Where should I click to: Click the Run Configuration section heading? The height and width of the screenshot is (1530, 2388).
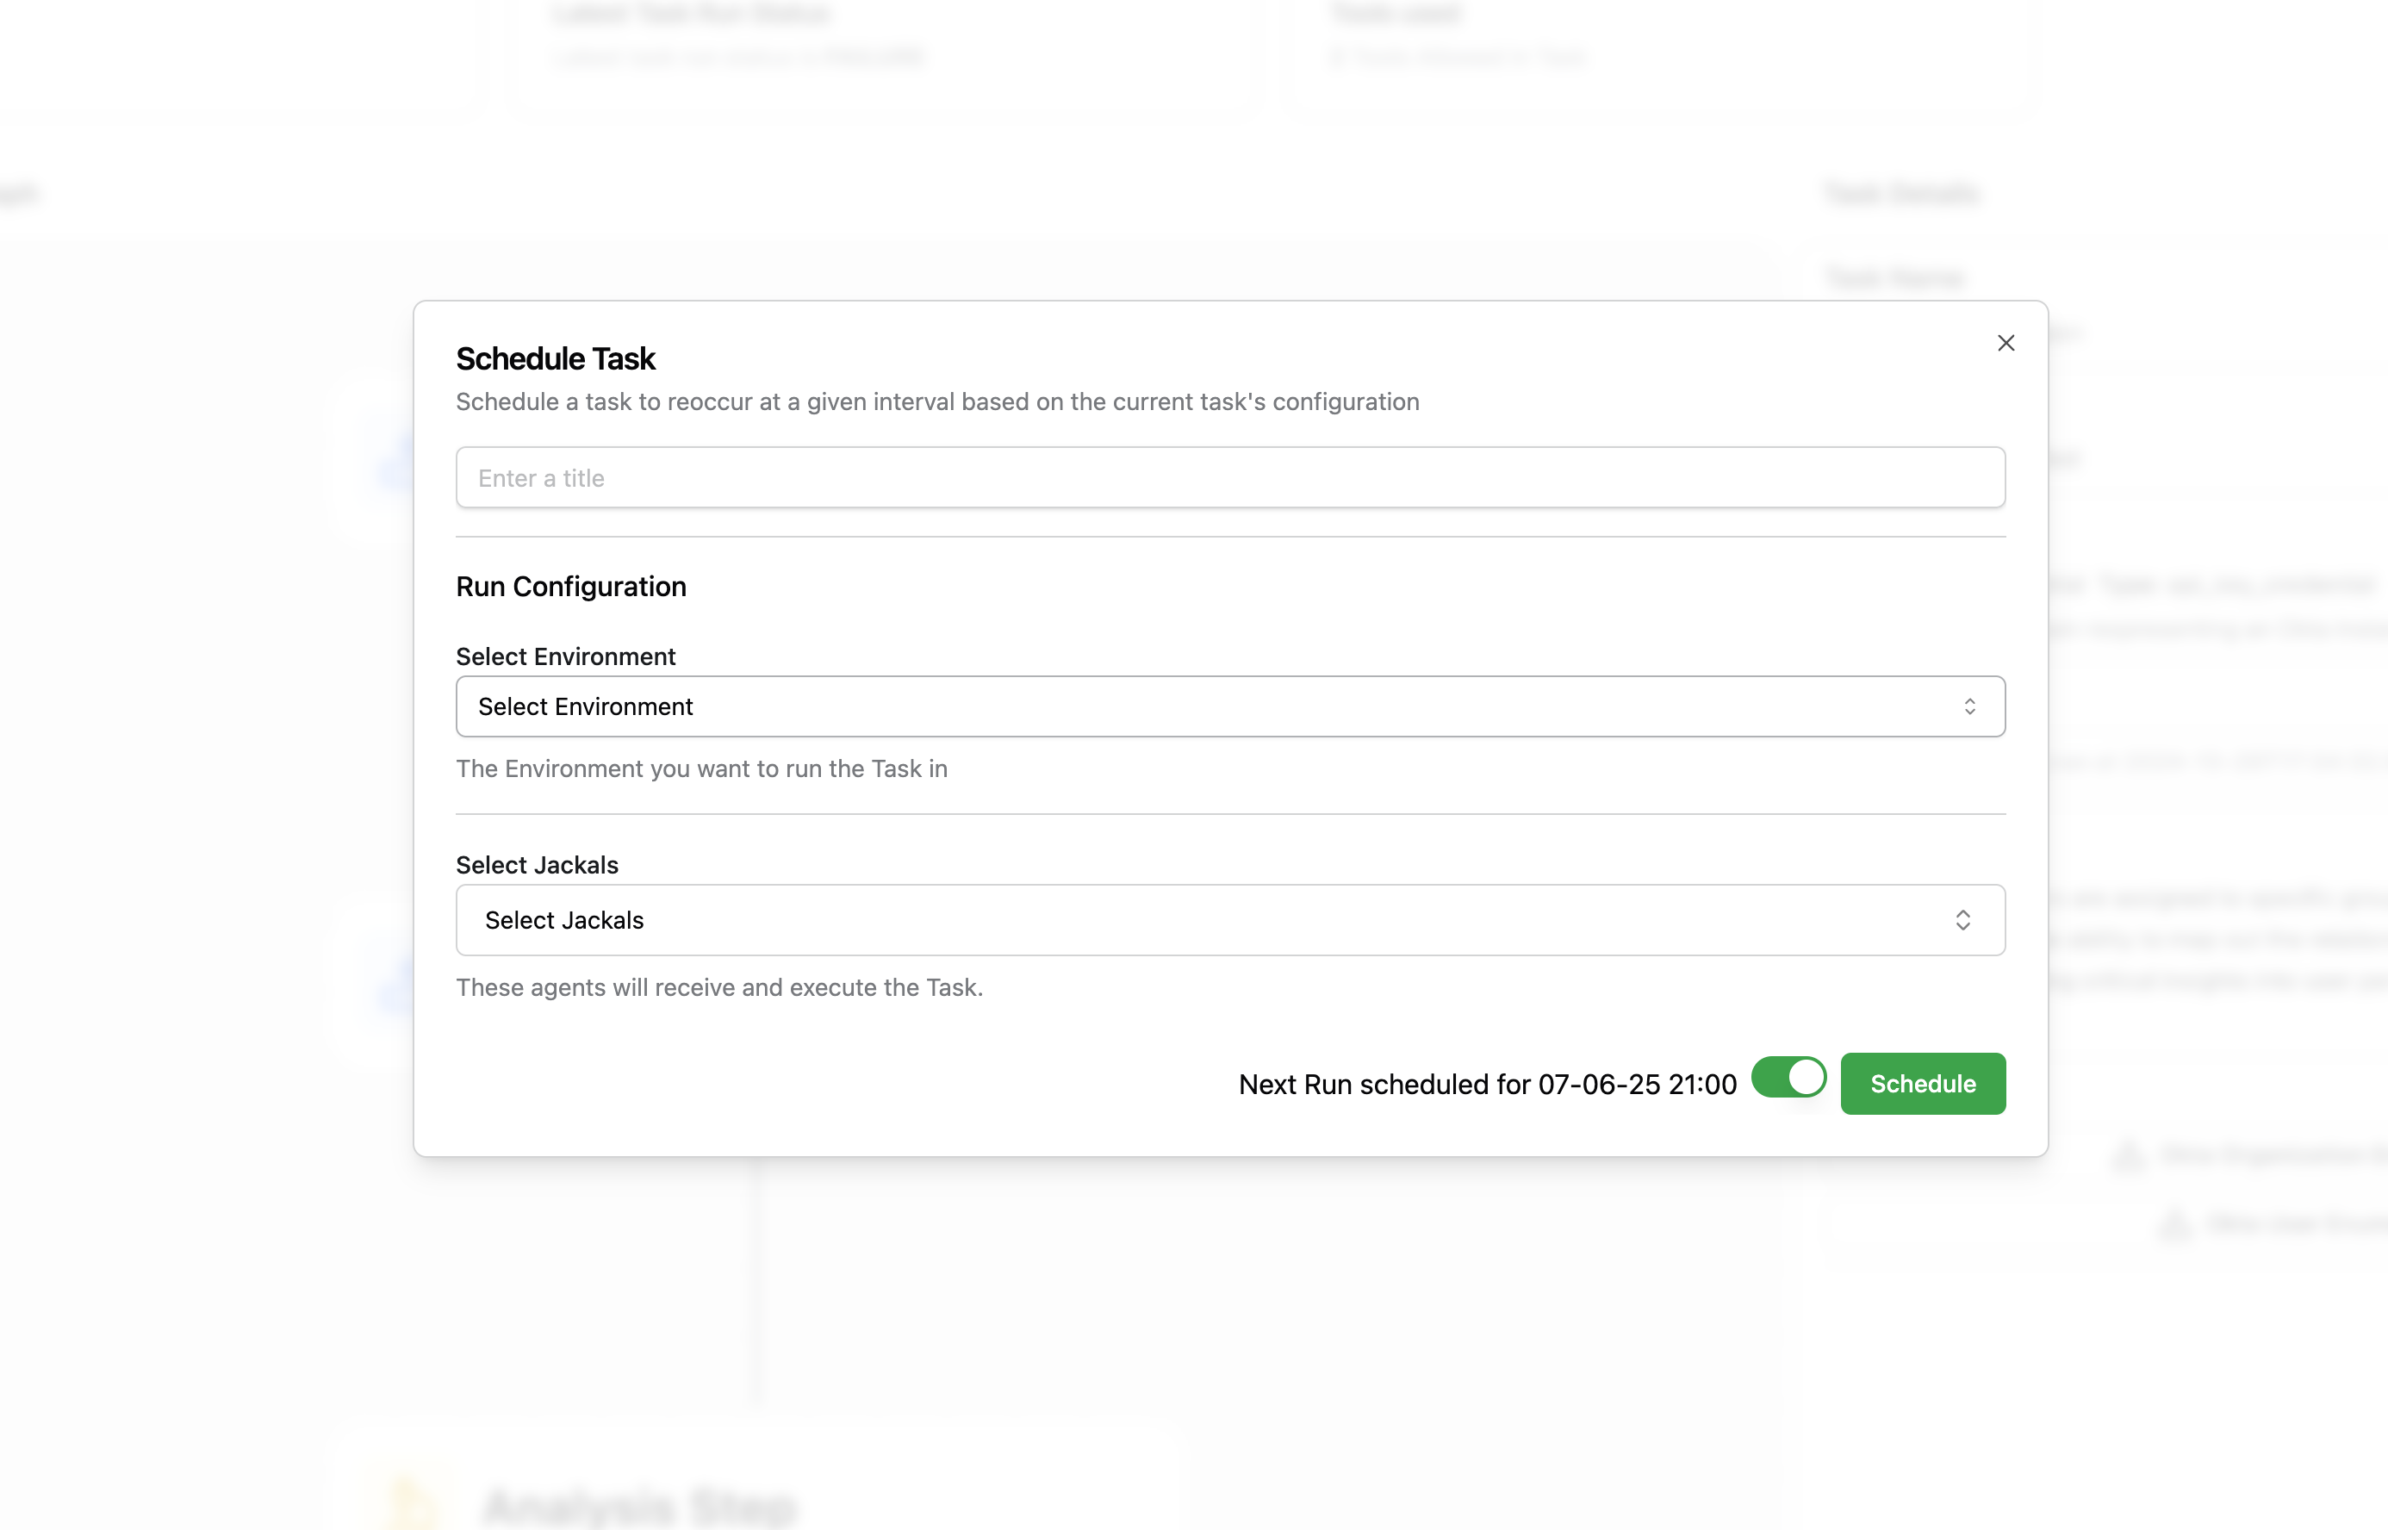point(570,588)
